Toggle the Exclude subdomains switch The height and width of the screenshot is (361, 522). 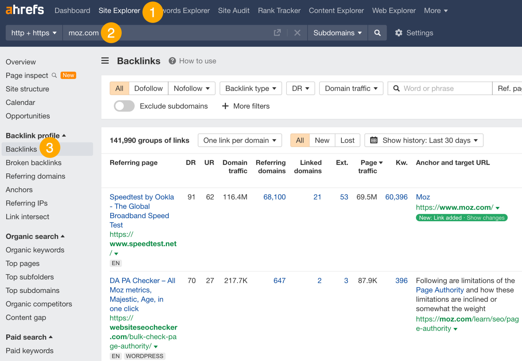coord(124,106)
